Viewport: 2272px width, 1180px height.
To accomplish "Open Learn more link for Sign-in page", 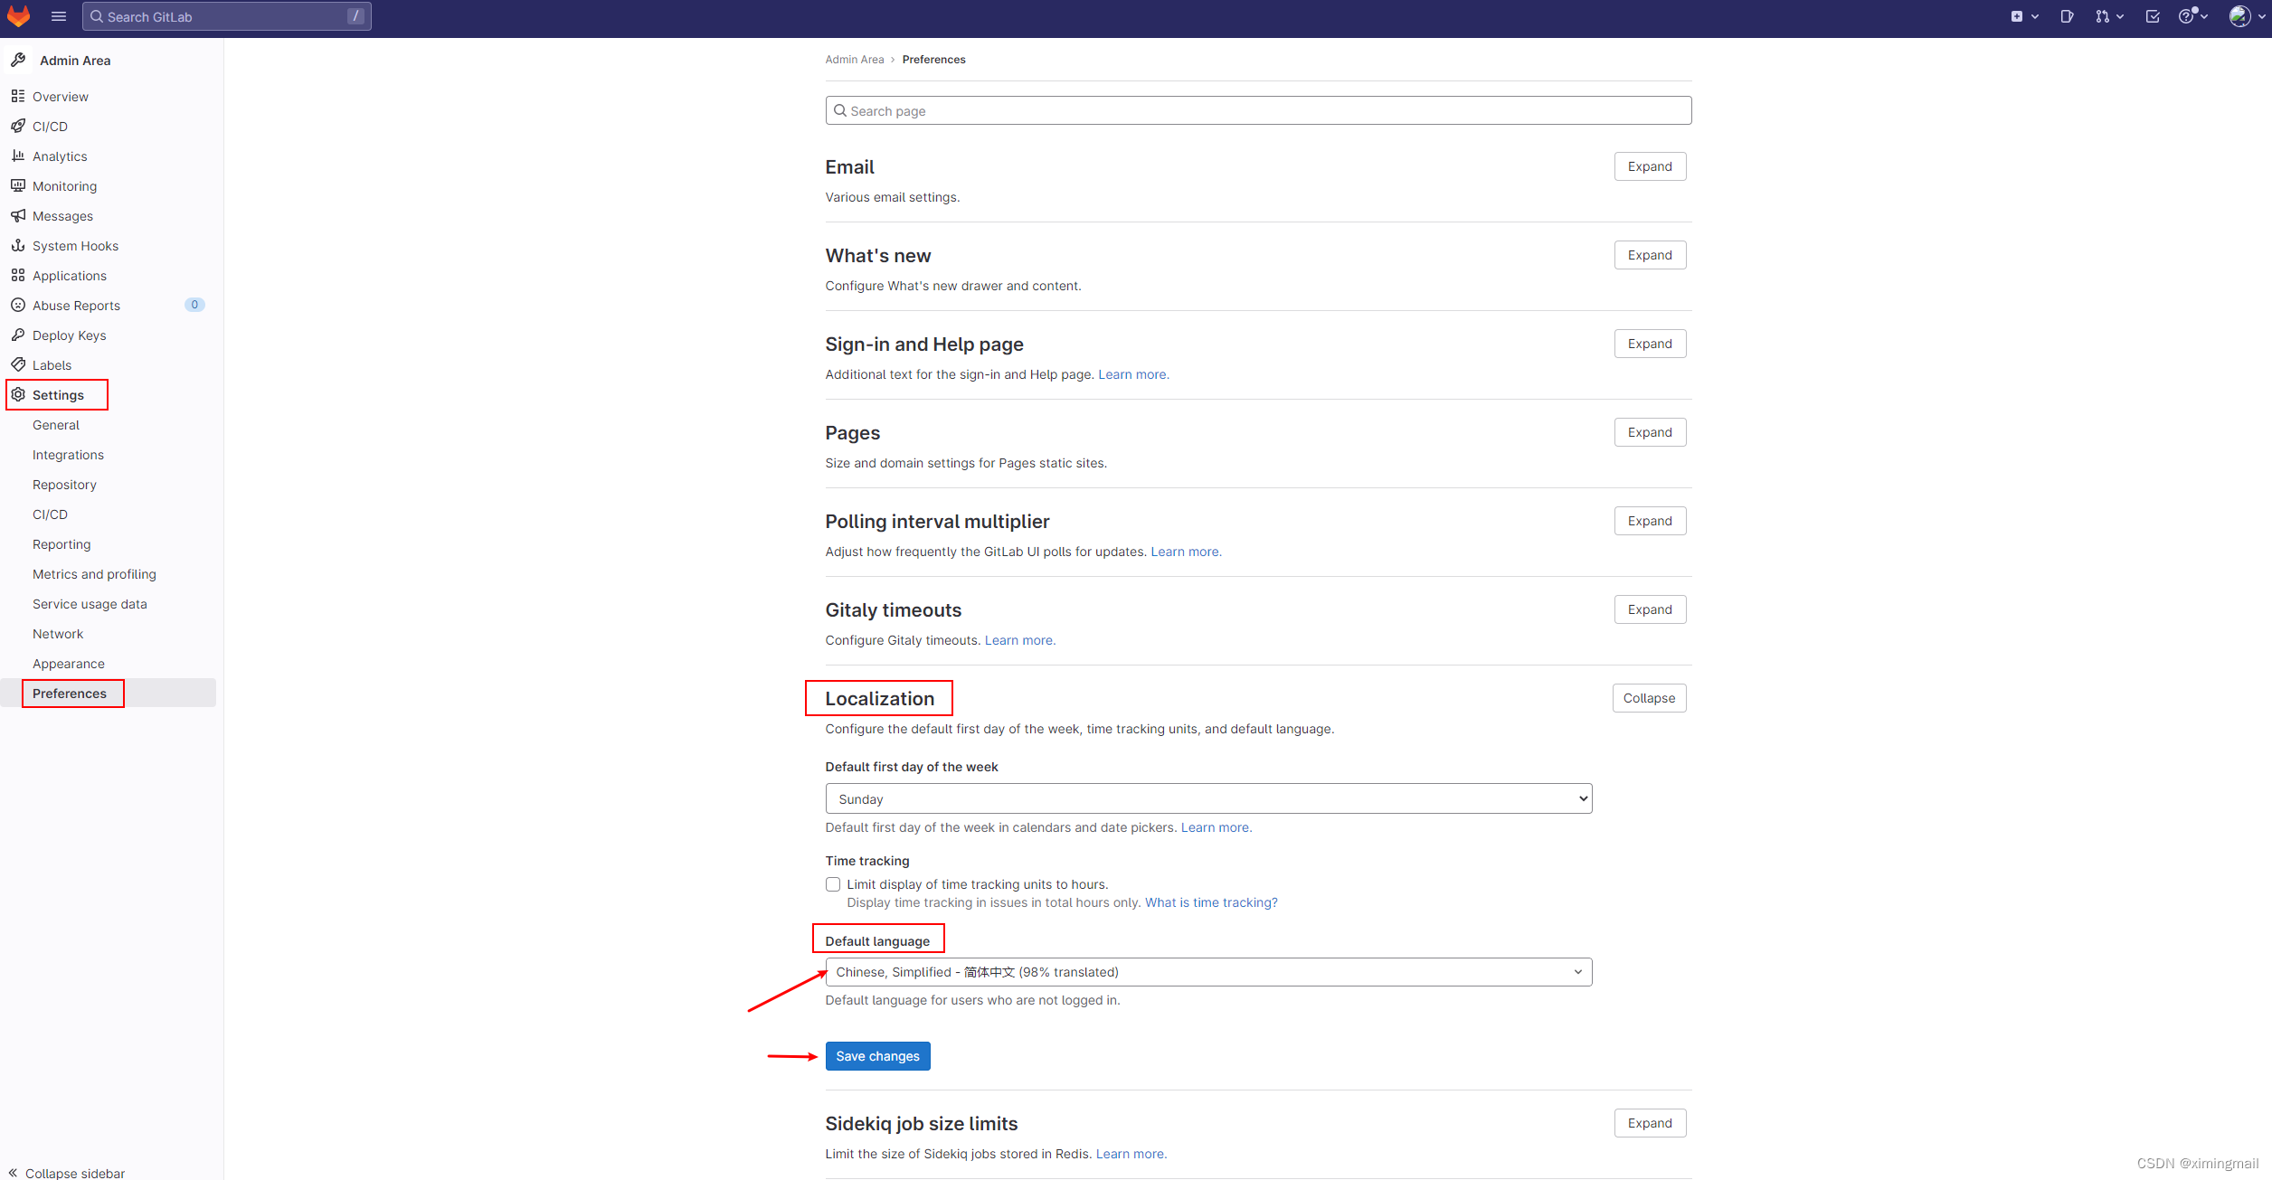I will point(1133,374).
